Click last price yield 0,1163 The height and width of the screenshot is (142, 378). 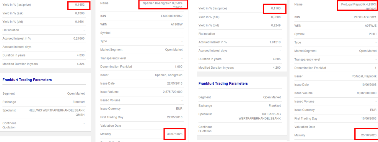(276, 9)
